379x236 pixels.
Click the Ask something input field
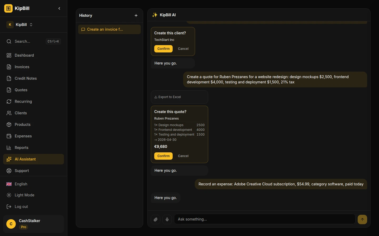coord(265,219)
